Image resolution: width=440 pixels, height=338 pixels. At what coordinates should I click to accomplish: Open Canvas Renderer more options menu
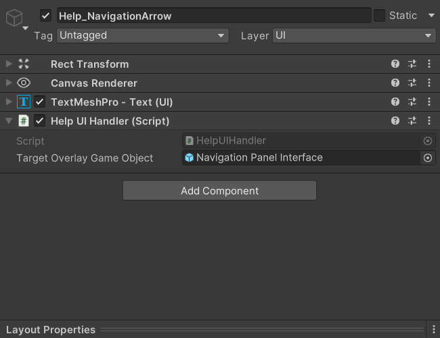coord(429,83)
